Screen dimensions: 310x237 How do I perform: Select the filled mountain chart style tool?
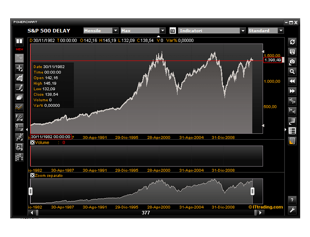tap(19, 78)
